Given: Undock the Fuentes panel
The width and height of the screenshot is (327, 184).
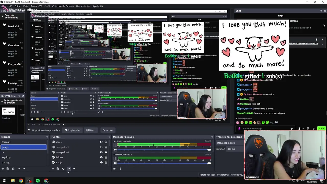Looking at the screenshot, I should pos(109,137).
